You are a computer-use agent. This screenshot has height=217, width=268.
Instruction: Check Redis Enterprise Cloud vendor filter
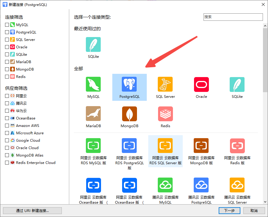coord(7,162)
